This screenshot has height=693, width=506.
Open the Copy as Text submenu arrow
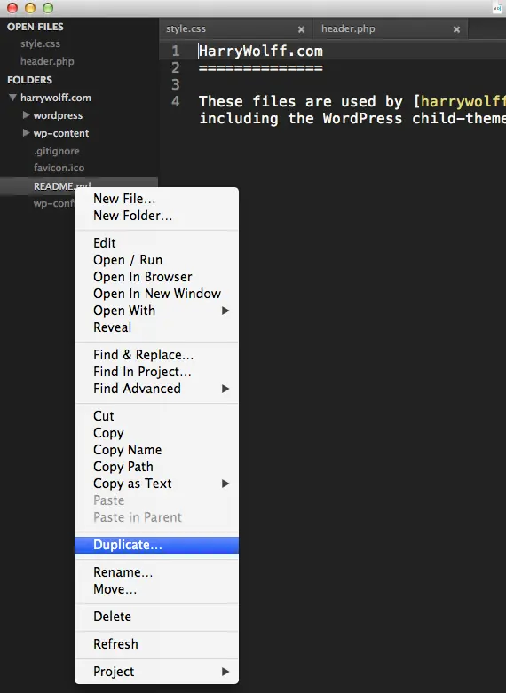pyautogui.click(x=225, y=484)
